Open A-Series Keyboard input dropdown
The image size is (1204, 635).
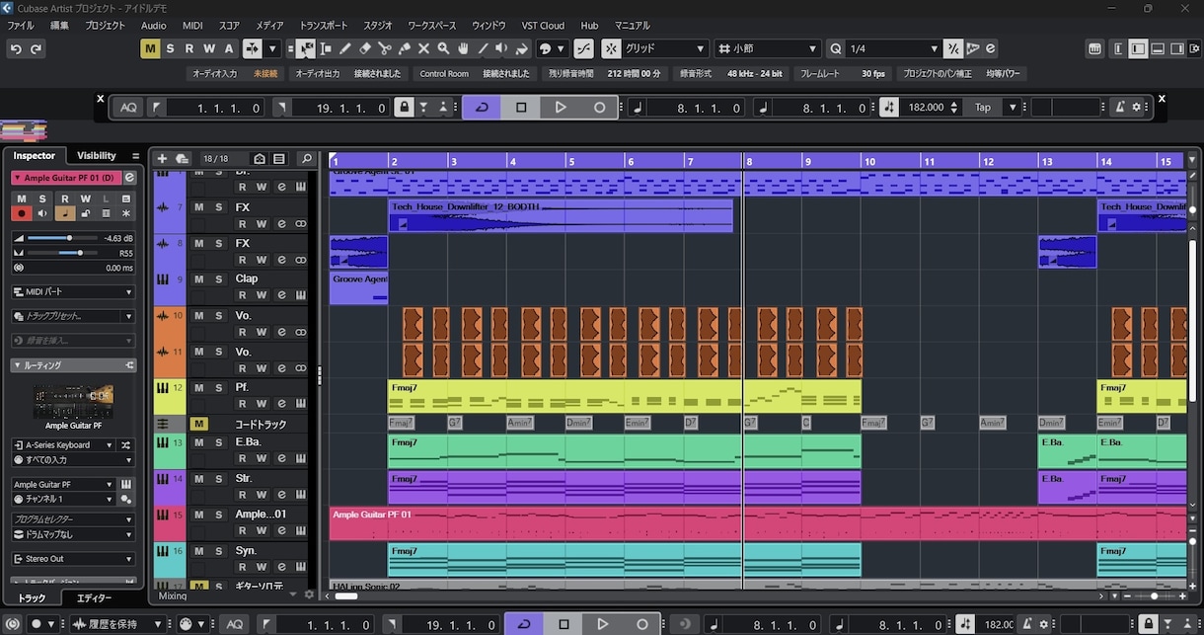pos(63,445)
